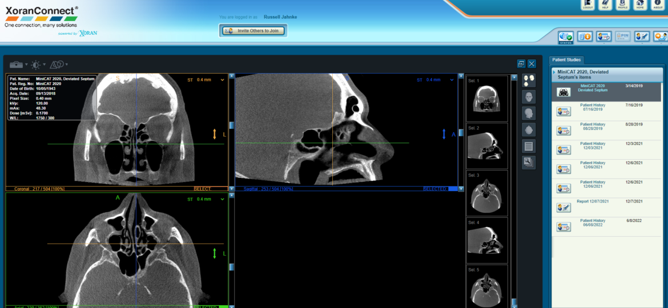Select the front-facing head view icon
The width and height of the screenshot is (668, 308).
pyautogui.click(x=529, y=97)
